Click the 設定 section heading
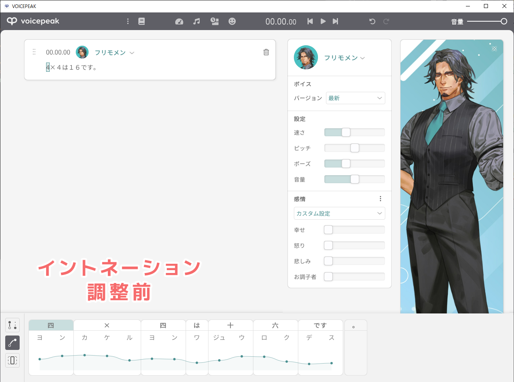 (299, 119)
